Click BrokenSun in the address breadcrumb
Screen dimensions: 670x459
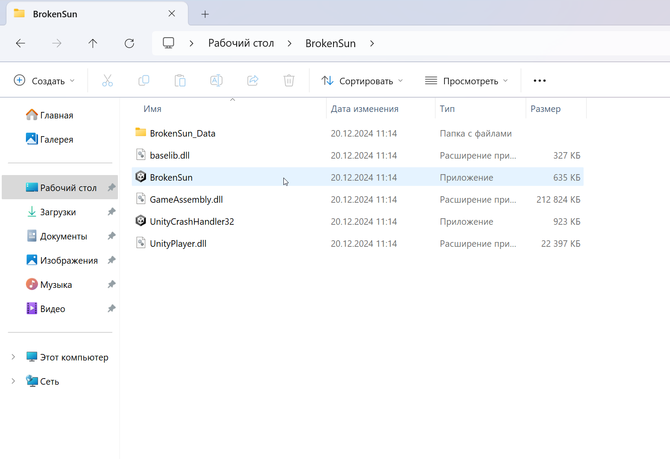[330, 43]
